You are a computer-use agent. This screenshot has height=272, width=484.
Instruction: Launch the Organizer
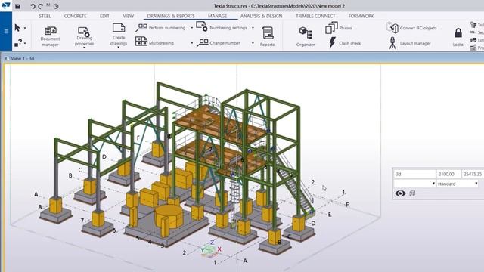306,36
